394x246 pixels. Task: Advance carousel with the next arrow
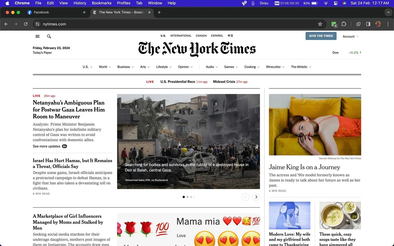(256, 197)
